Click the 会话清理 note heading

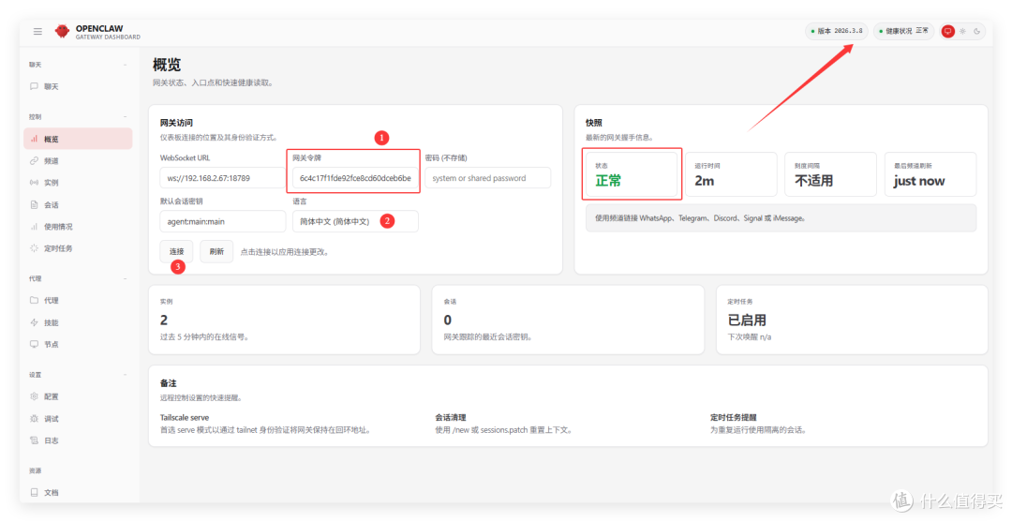tap(451, 417)
